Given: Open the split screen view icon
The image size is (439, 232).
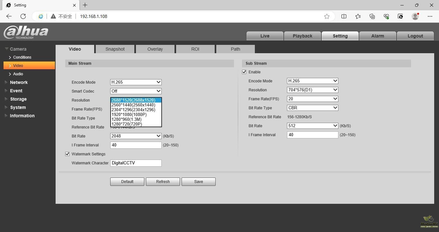Looking at the screenshot, I should 344,16.
